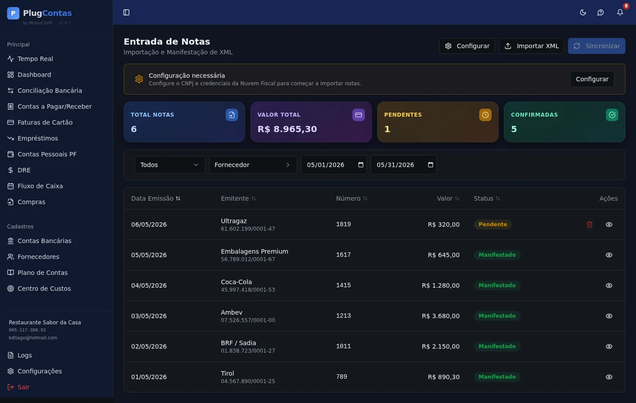The image size is (636, 403).
Task: Go to Compras section
Action: tap(56, 202)
